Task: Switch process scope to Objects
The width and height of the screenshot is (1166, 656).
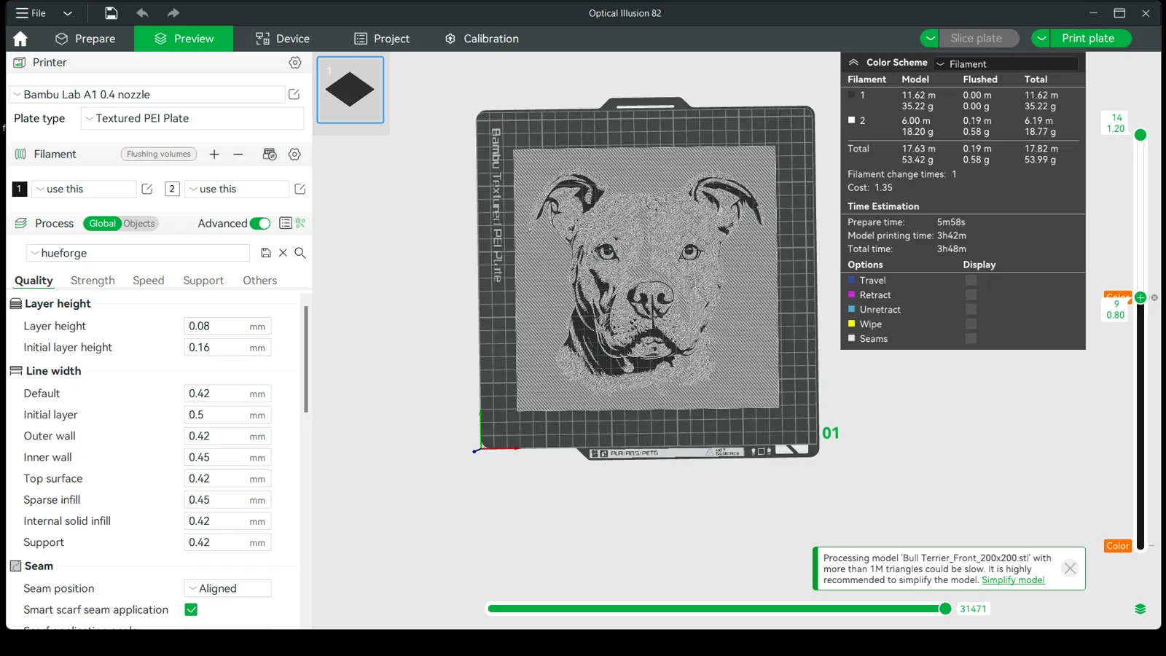Action: (139, 223)
